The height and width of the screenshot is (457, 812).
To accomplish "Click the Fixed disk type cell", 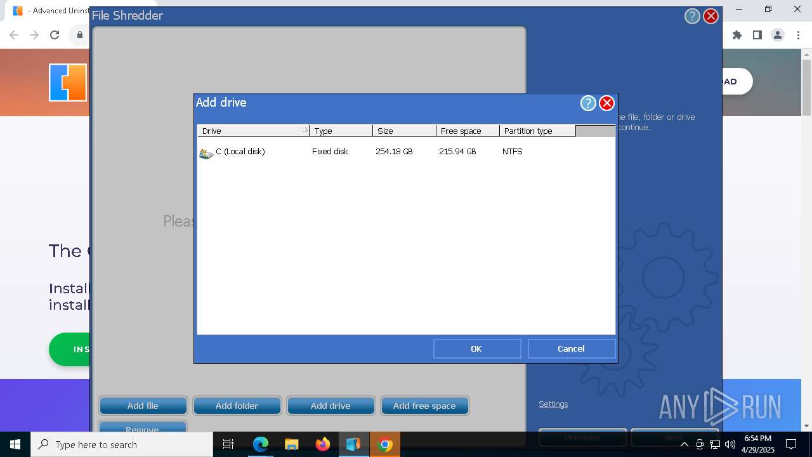I will pos(330,152).
